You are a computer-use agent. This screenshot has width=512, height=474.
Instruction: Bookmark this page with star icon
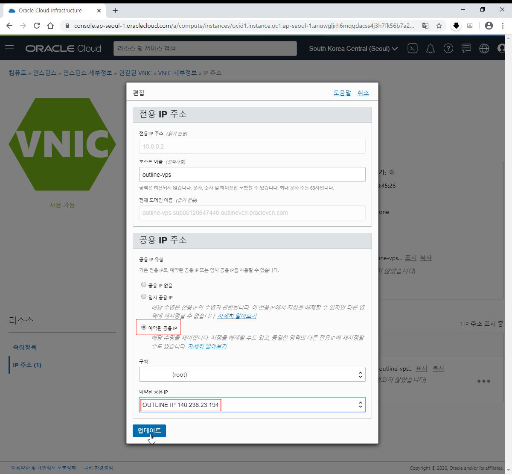tap(439, 26)
